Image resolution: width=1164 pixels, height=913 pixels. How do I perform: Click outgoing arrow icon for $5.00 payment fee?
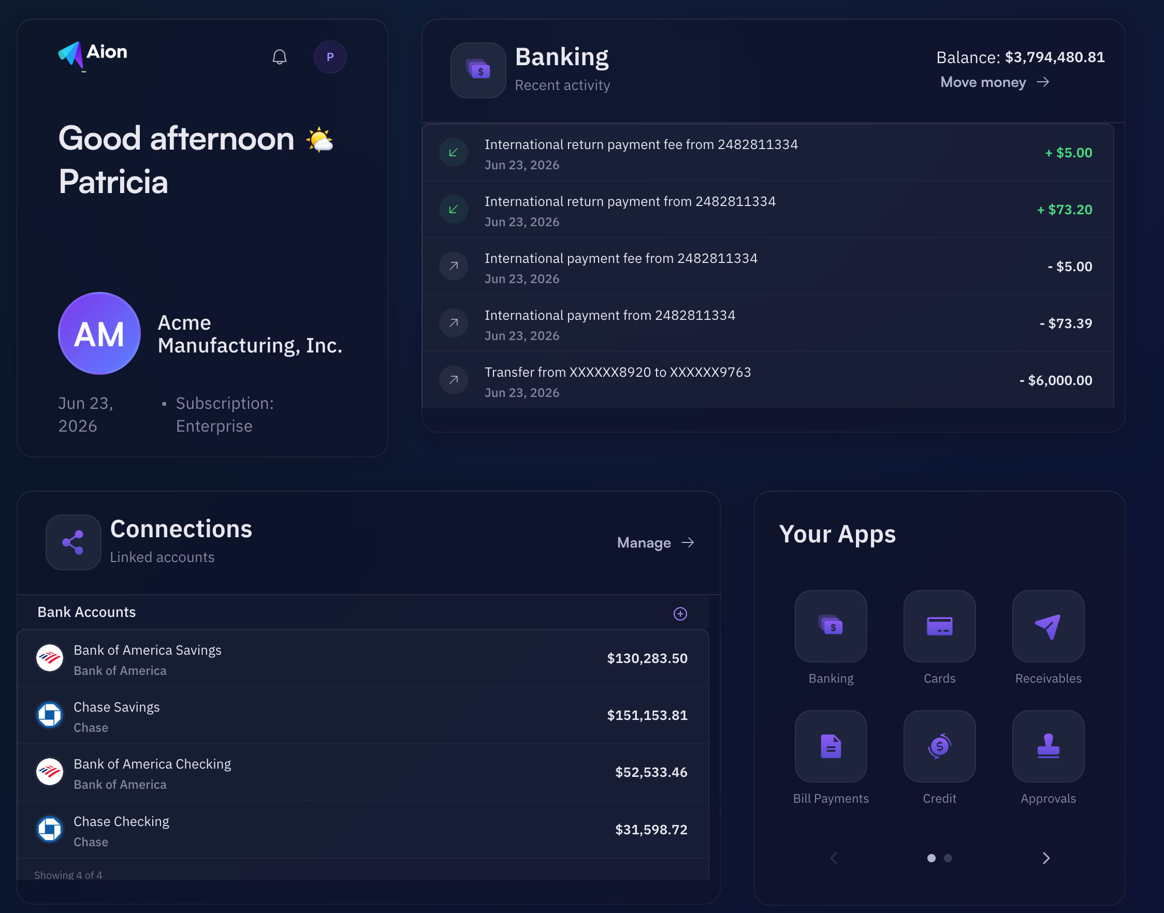454,266
